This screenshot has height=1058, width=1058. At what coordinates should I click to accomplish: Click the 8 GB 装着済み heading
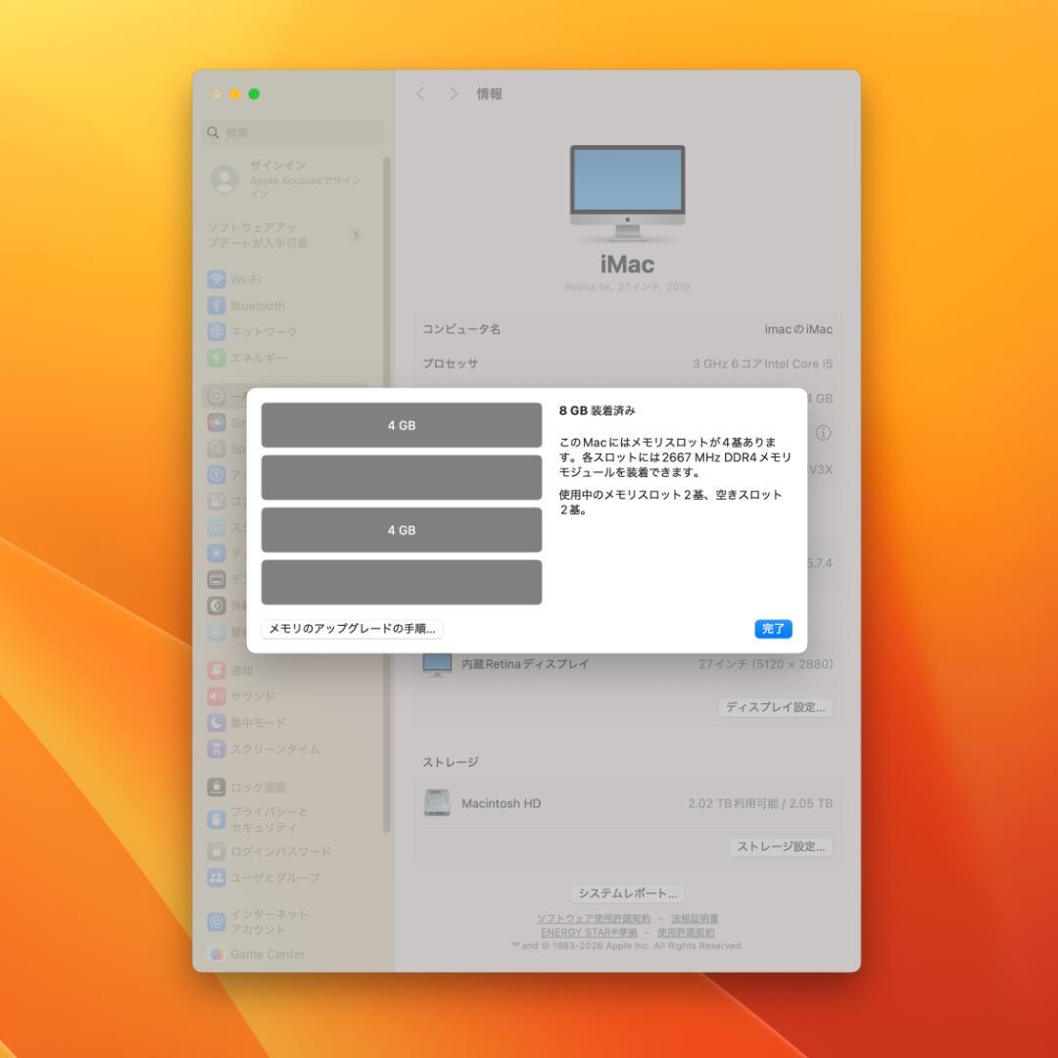(x=598, y=410)
